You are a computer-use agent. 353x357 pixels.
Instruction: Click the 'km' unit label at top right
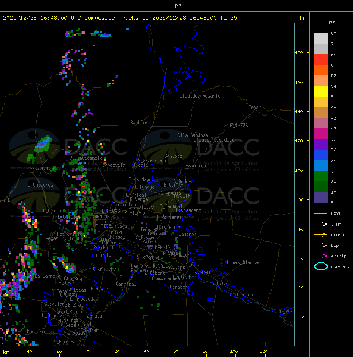tap(303, 18)
